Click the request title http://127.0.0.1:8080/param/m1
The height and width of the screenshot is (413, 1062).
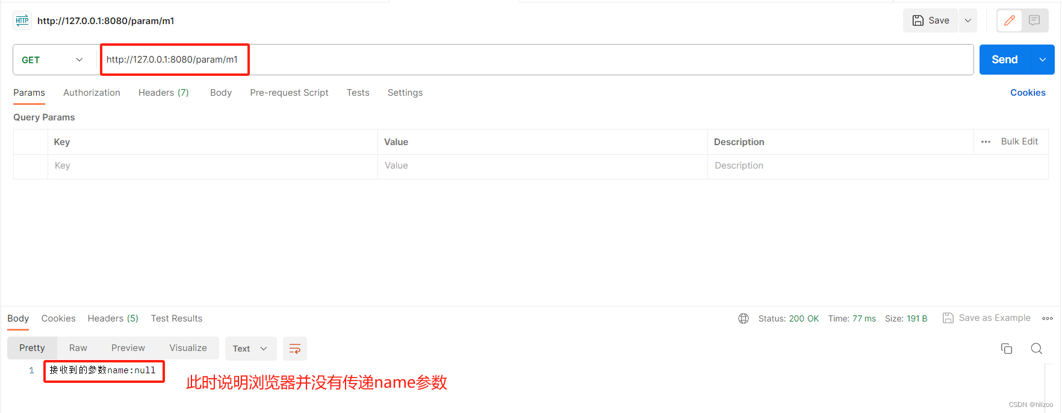click(x=106, y=20)
